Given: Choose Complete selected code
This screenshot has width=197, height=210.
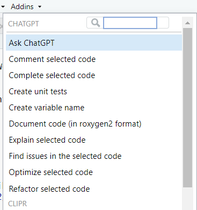Looking at the screenshot, I should coord(94,75).
